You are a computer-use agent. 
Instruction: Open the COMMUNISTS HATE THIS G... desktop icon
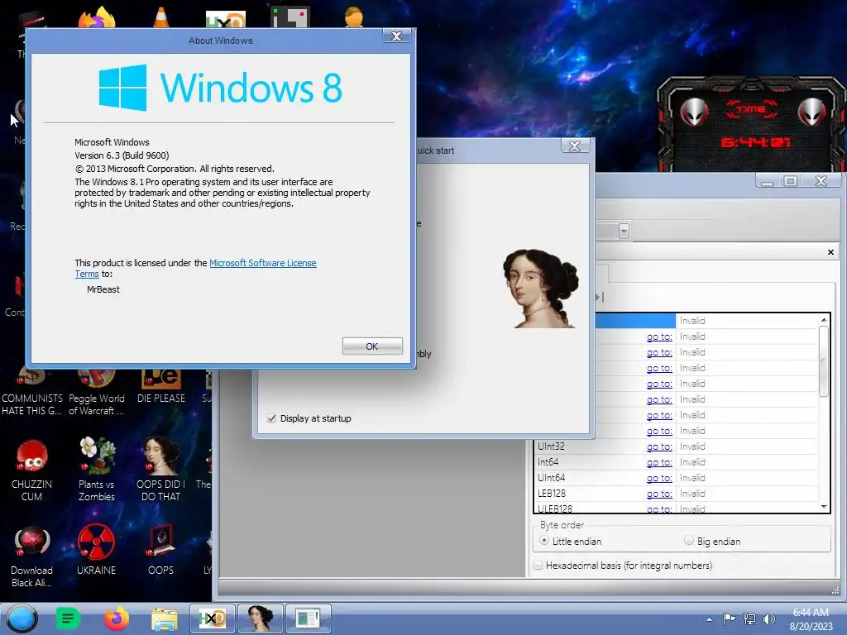[x=31, y=391]
